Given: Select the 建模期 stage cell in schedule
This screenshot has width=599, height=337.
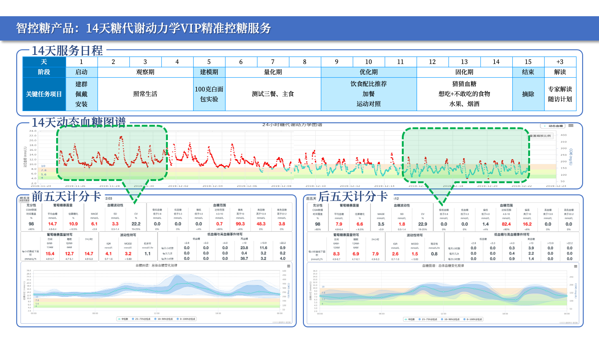Looking at the screenshot, I should click(x=209, y=72).
